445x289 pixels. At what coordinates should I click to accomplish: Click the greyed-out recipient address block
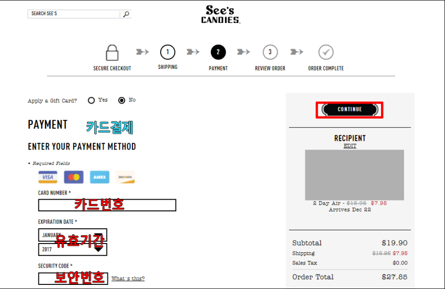pos(354,175)
